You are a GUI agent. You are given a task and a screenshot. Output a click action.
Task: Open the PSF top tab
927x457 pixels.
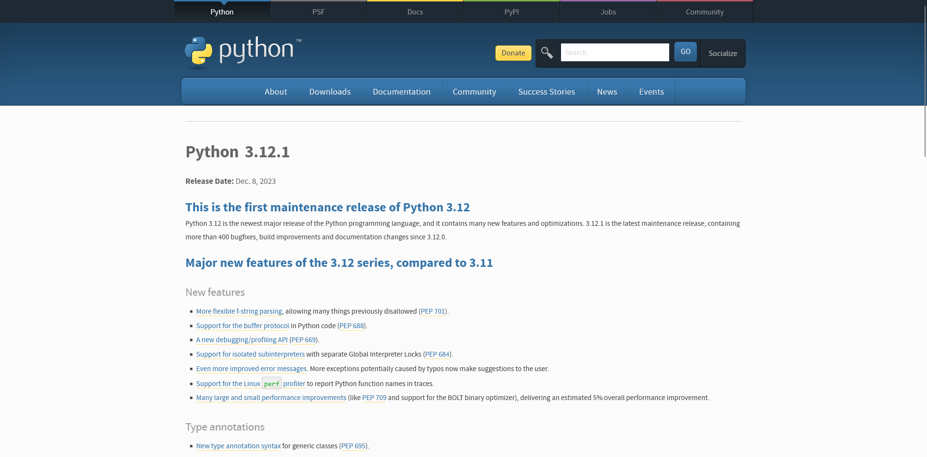[319, 12]
